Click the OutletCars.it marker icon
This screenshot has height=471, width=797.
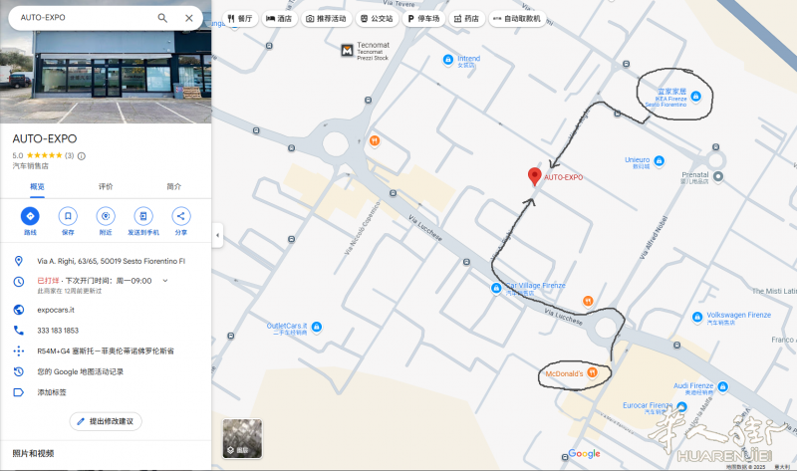coord(316,327)
